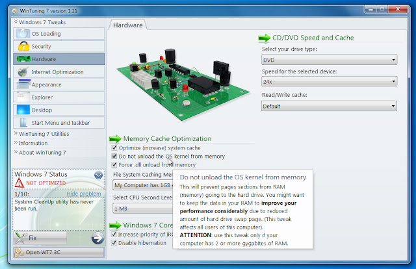416x269 pixels.
Task: Click the NOT OPTIMIZED status text
Action: [46, 183]
